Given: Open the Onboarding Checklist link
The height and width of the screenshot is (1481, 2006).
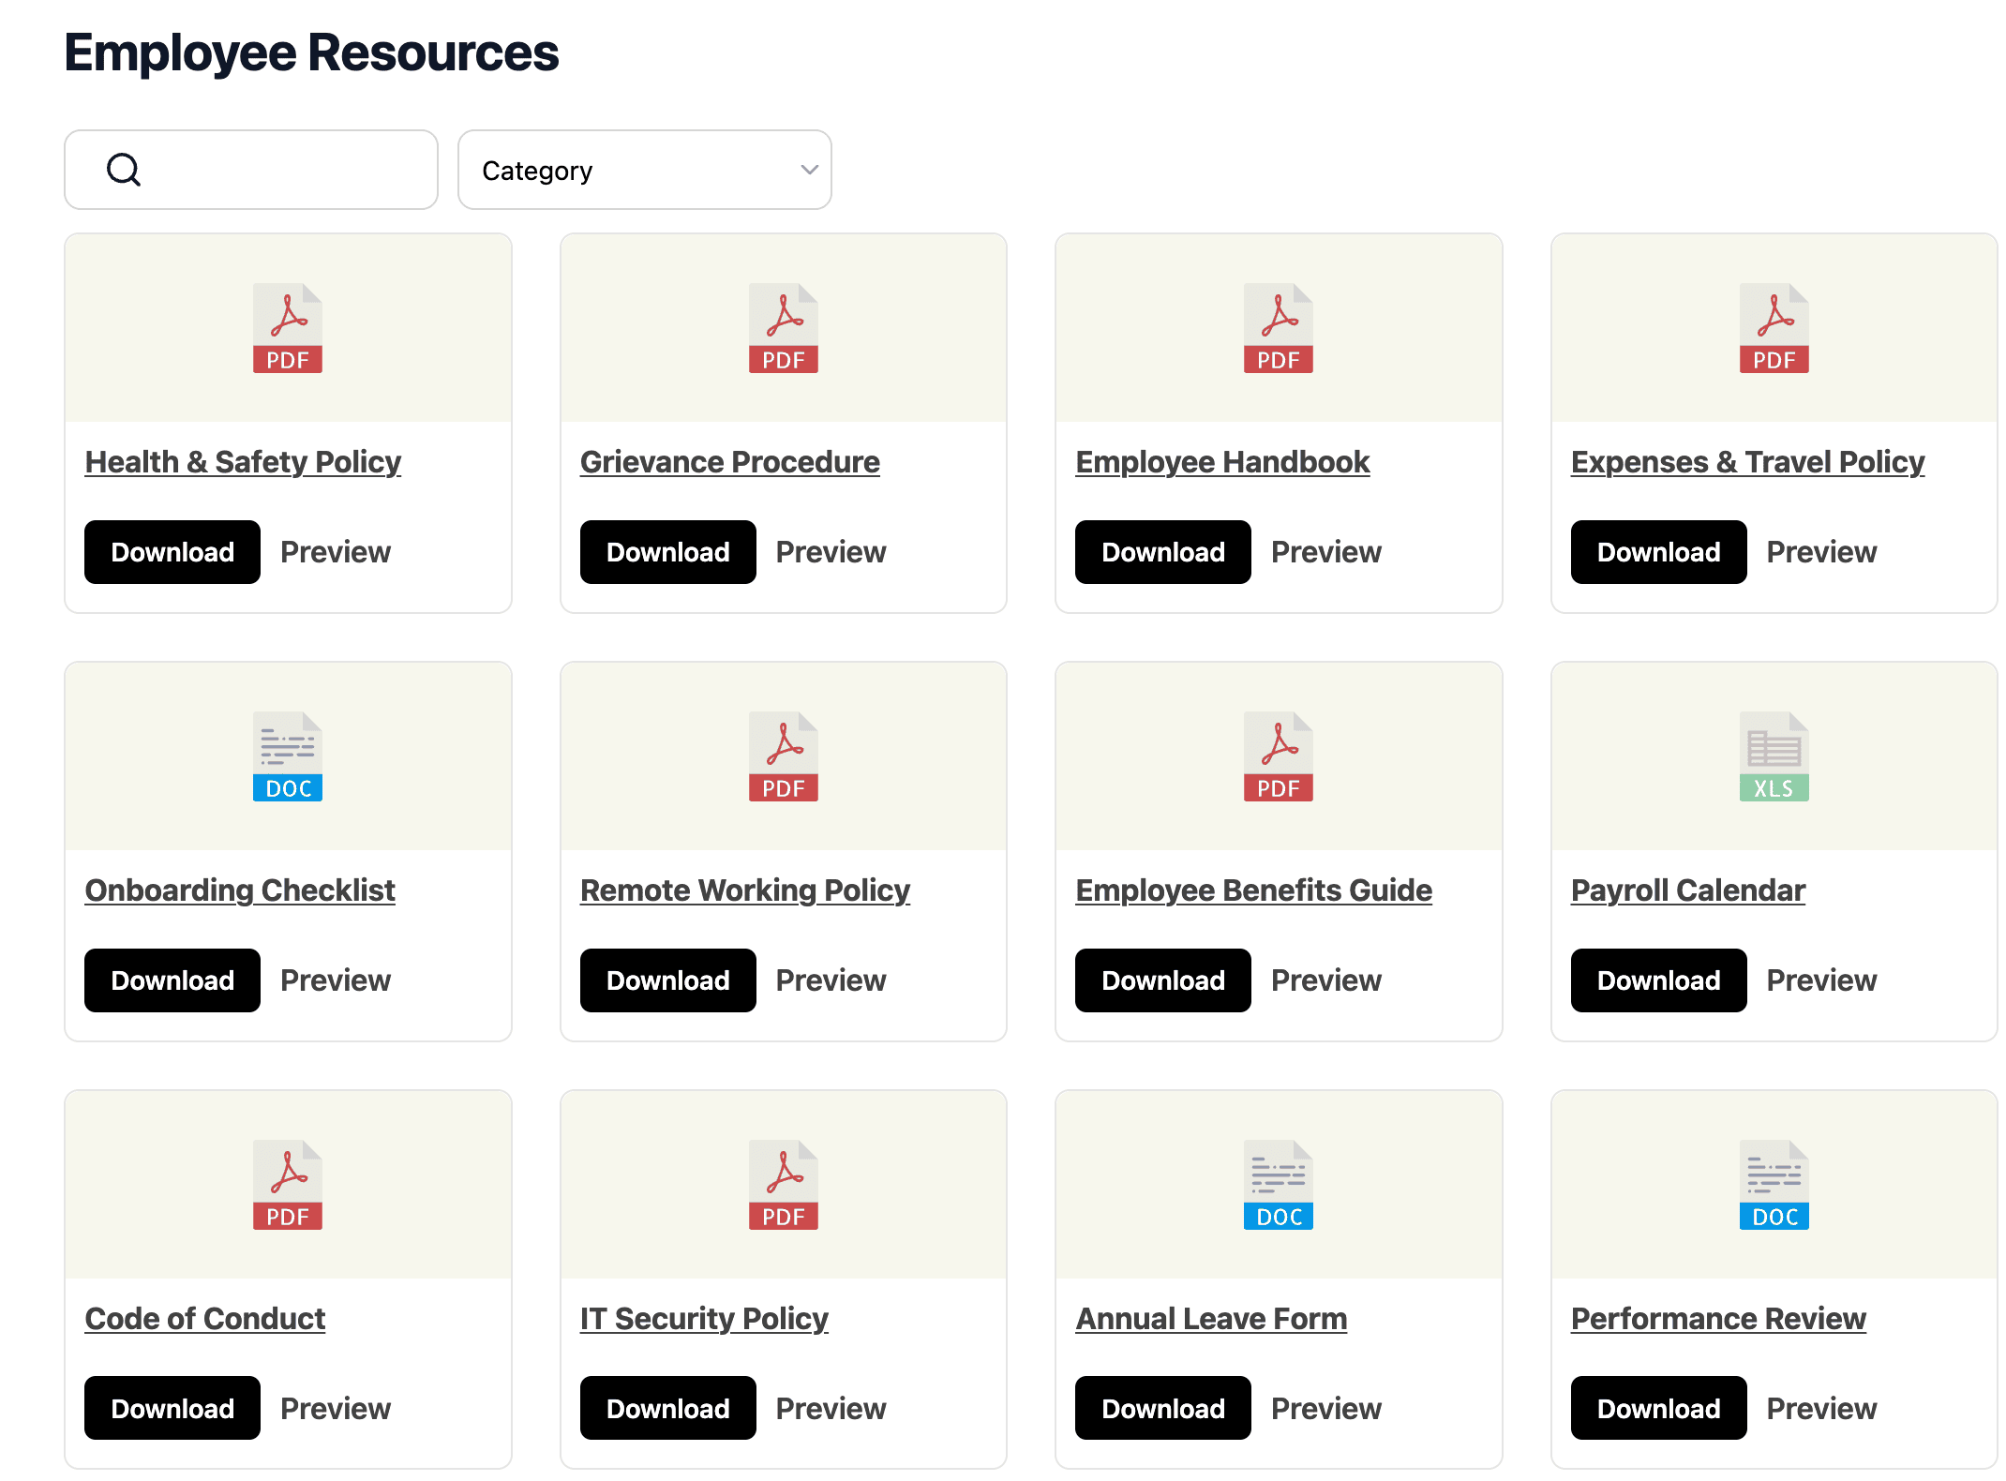Looking at the screenshot, I should coord(240,890).
